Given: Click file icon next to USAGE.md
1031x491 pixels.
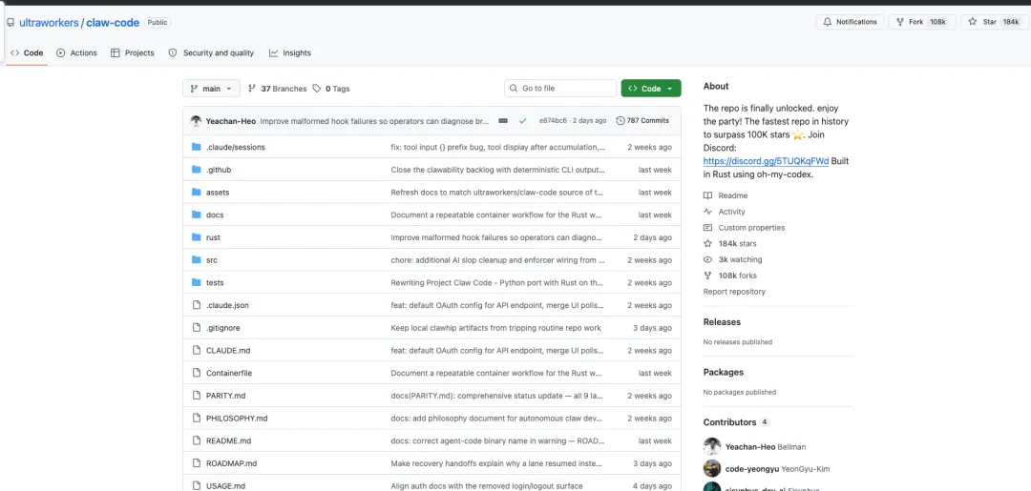Looking at the screenshot, I should coord(196,485).
